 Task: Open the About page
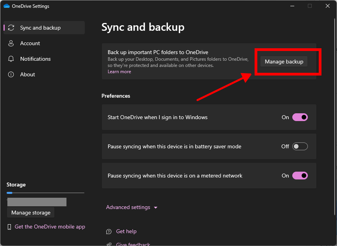28,74
